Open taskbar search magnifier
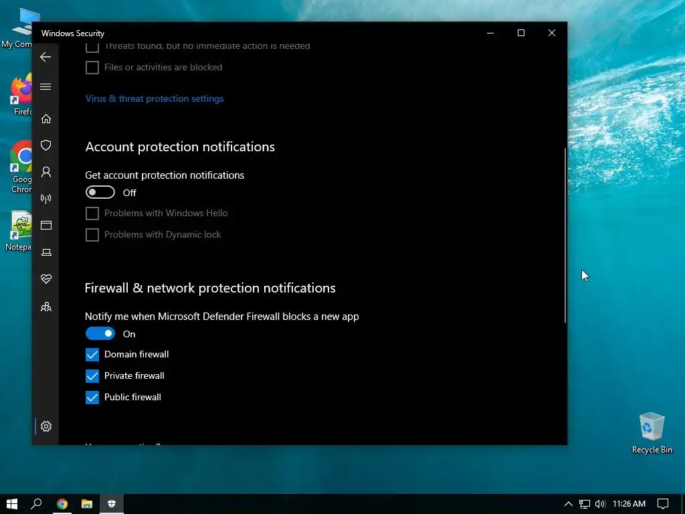 36,504
